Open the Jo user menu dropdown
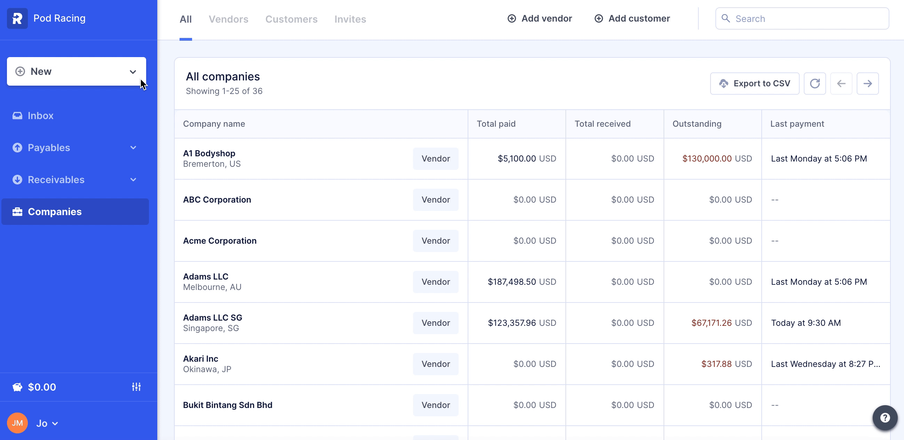The width and height of the screenshot is (904, 440). [47, 423]
